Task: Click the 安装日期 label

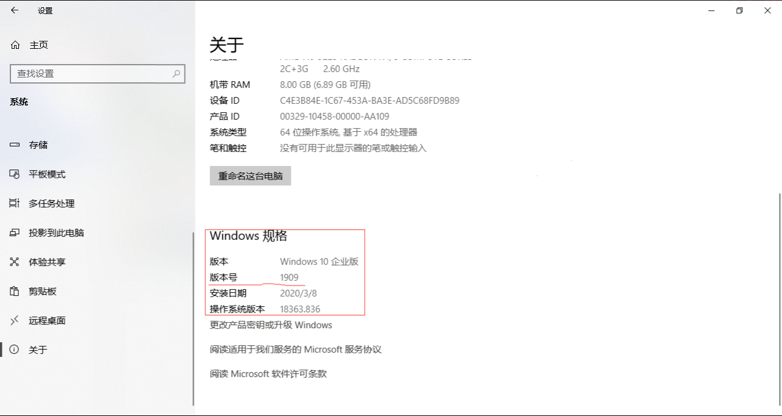Action: [228, 293]
